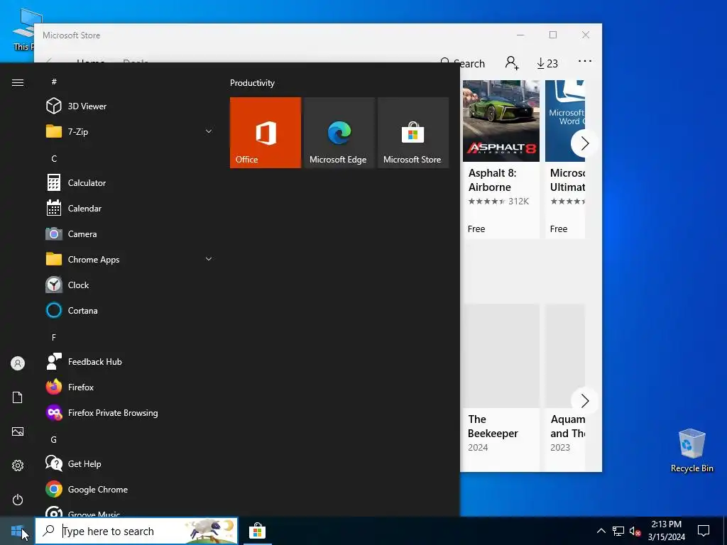Show next movies with the lower row arrow
The width and height of the screenshot is (727, 545).
coord(584,401)
